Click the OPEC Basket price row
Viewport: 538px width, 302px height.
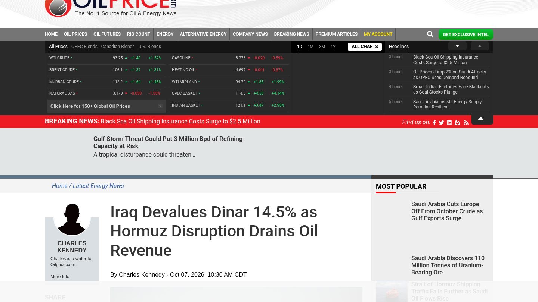[x=229, y=94]
